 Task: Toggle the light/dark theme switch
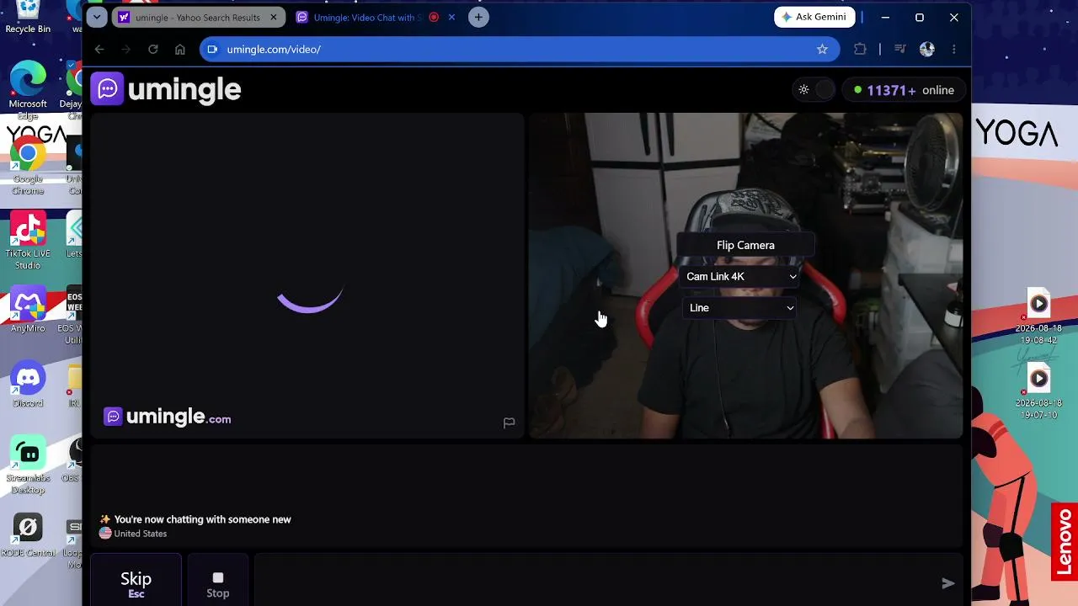[x=815, y=90]
